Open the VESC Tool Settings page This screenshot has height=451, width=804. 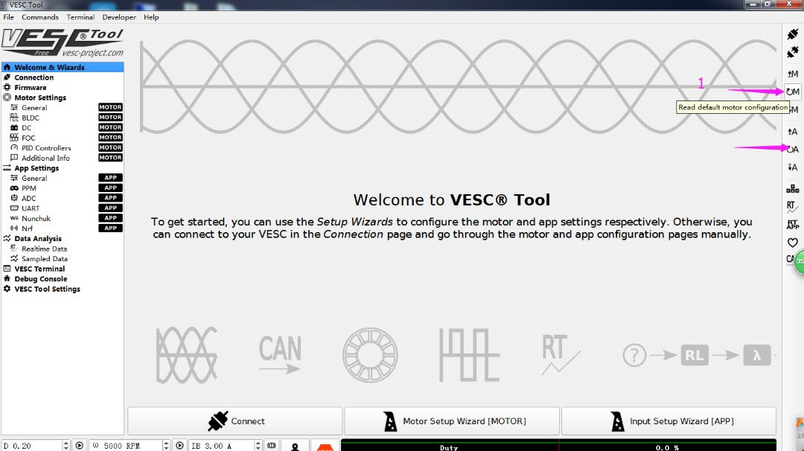click(x=63, y=289)
